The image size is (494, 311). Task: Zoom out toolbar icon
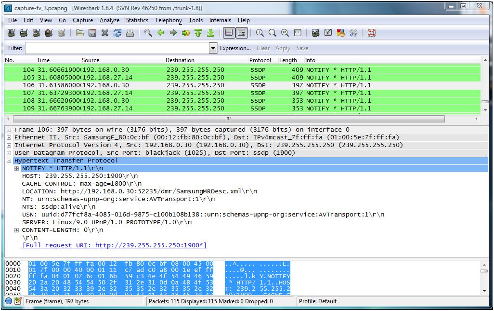coord(273,33)
